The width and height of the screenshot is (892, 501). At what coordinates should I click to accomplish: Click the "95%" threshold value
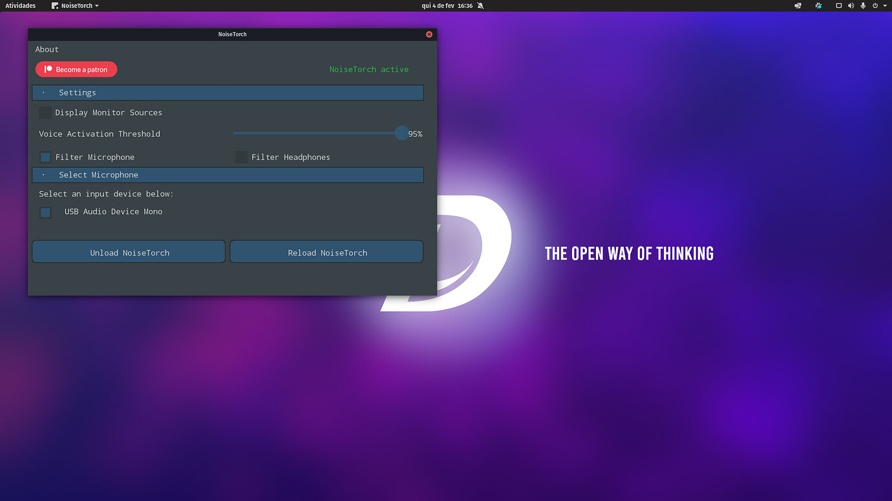point(415,134)
